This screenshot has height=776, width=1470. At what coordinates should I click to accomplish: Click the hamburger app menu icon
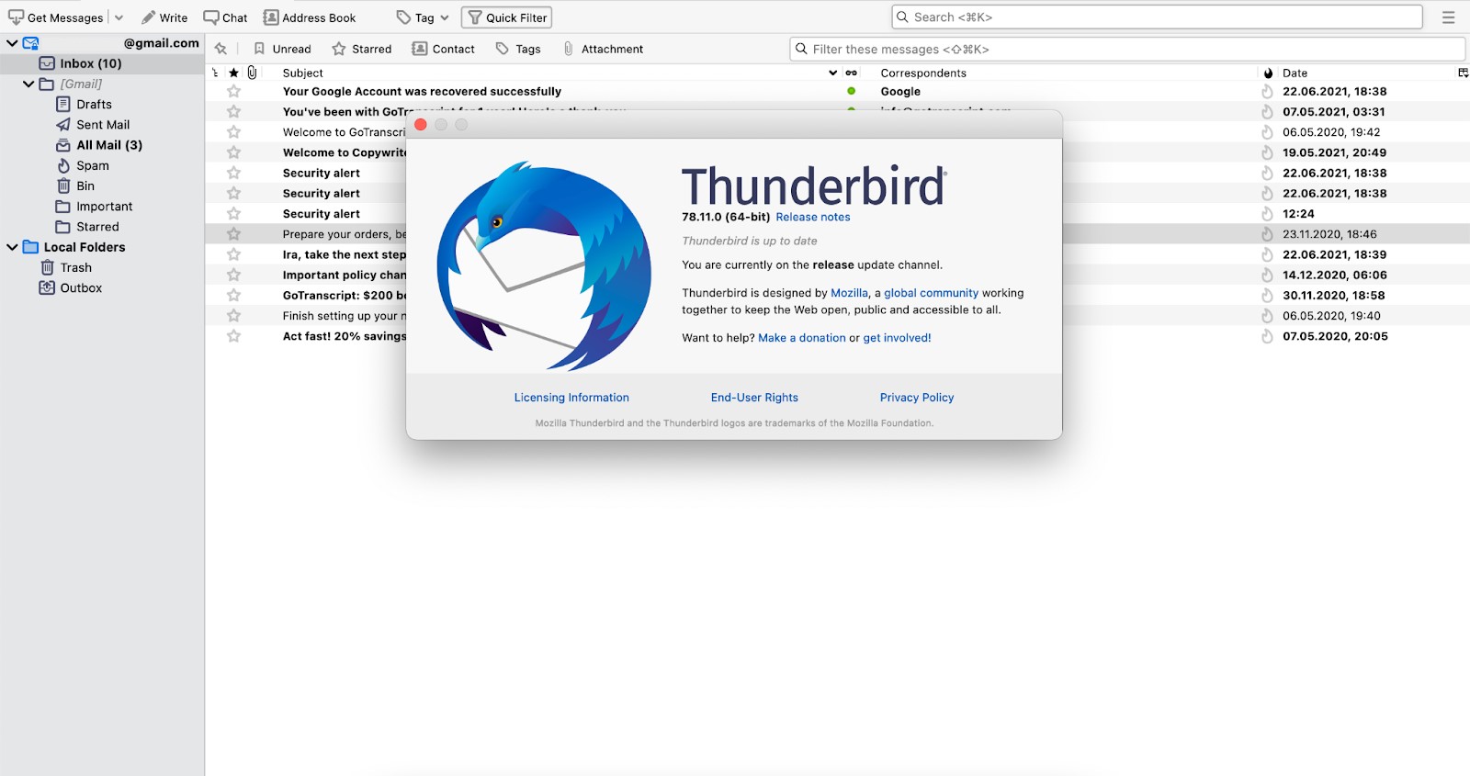[x=1448, y=17]
